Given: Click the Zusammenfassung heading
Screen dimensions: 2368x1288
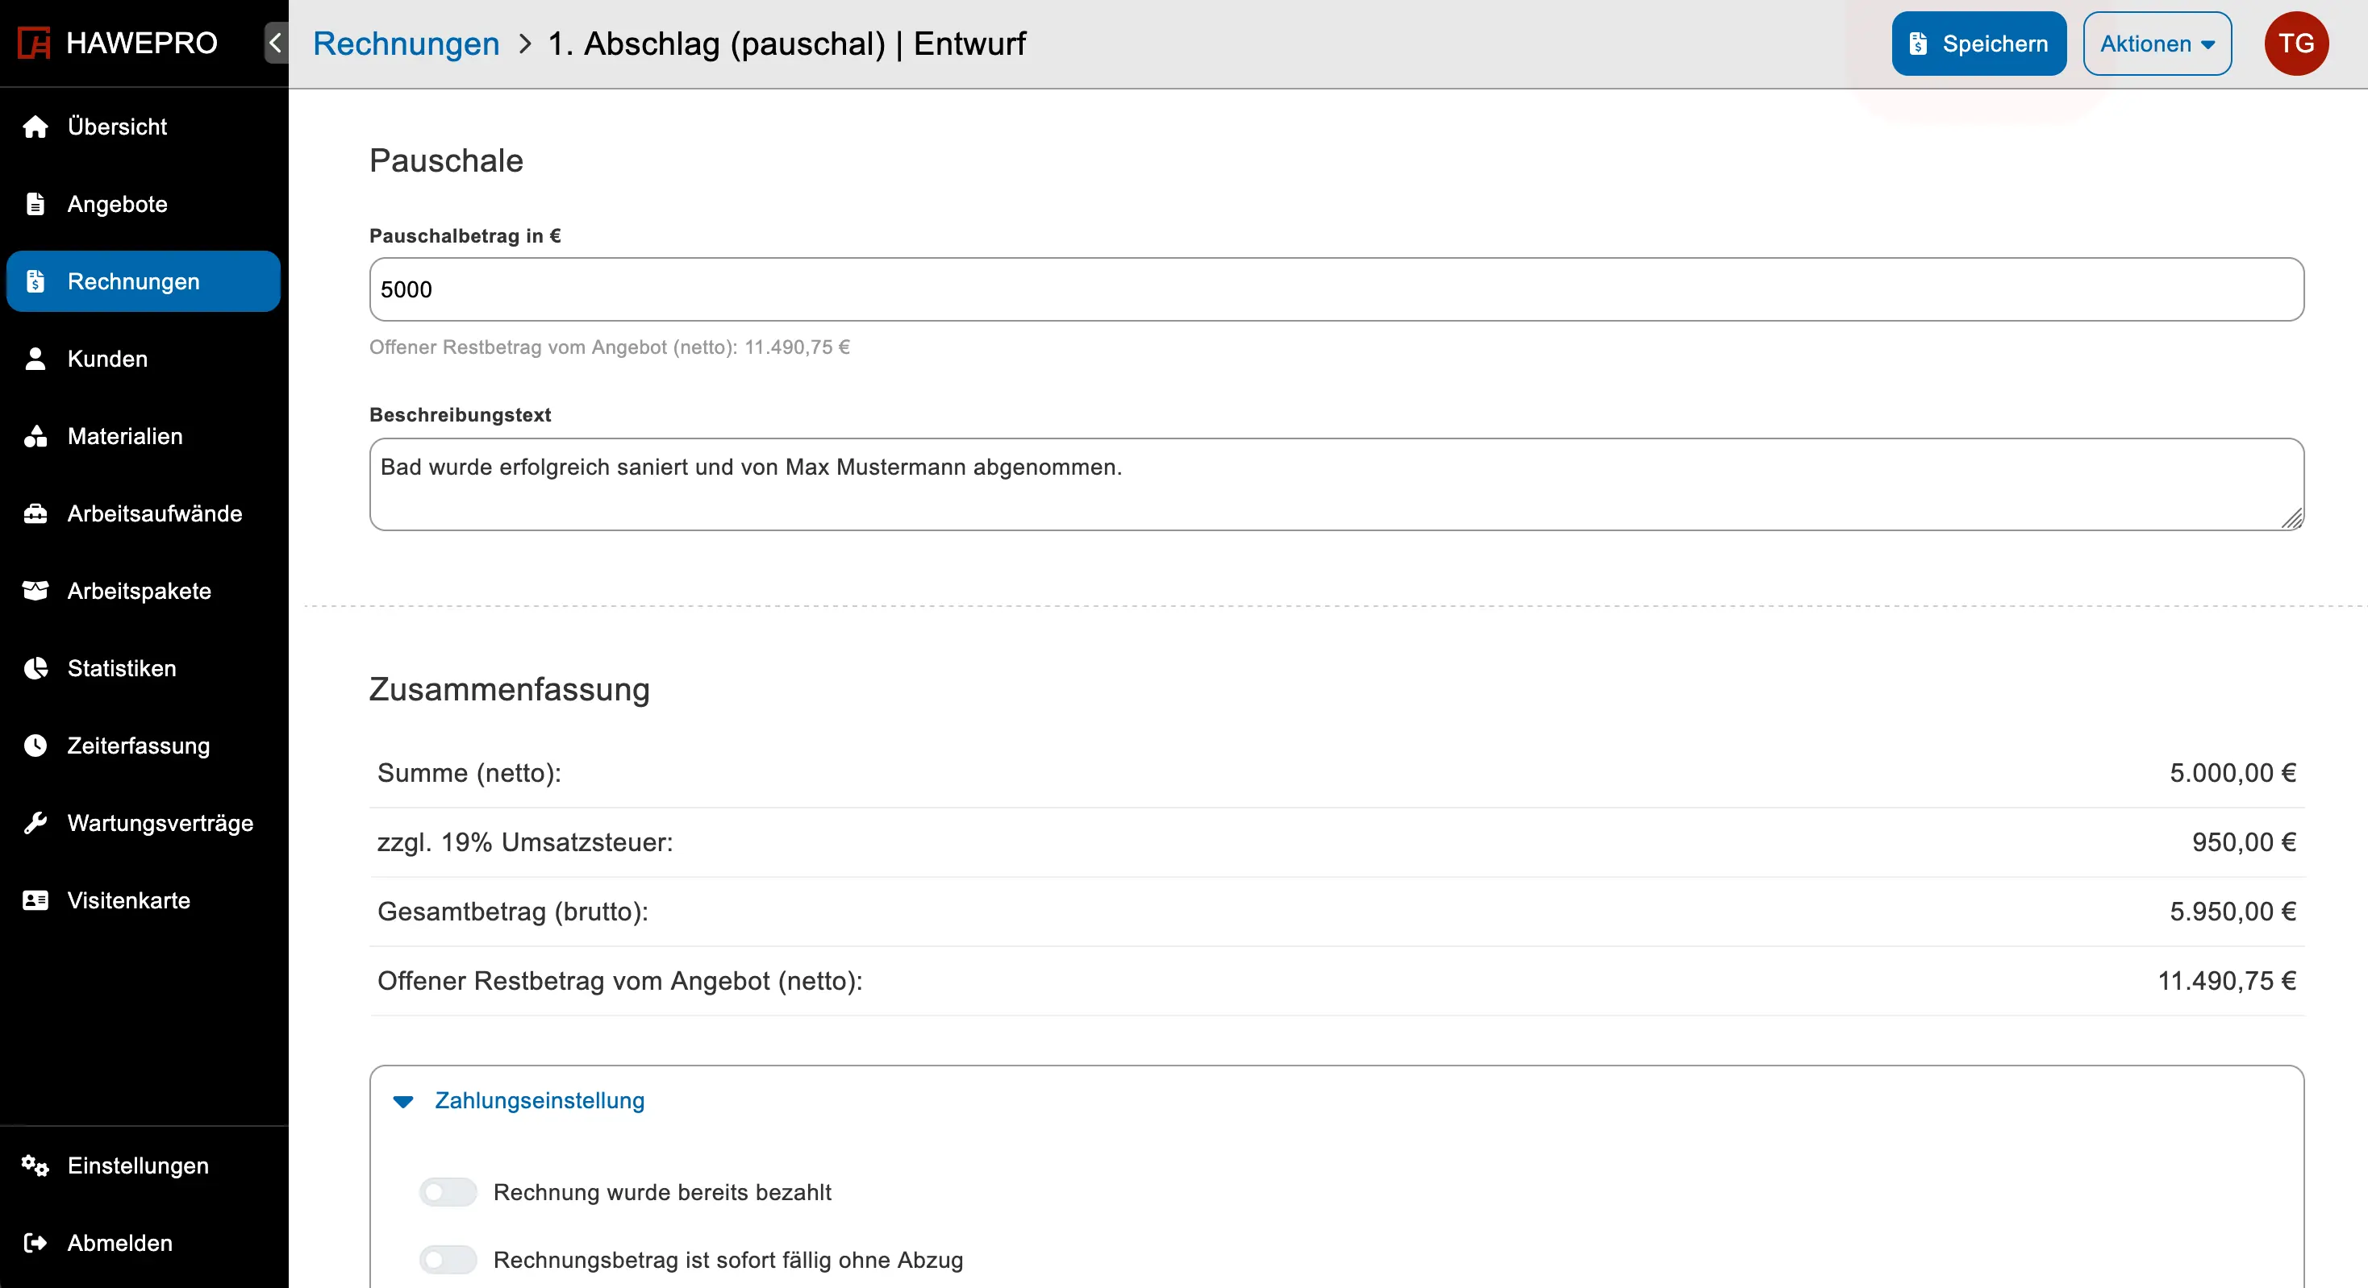Looking at the screenshot, I should click(x=509, y=689).
